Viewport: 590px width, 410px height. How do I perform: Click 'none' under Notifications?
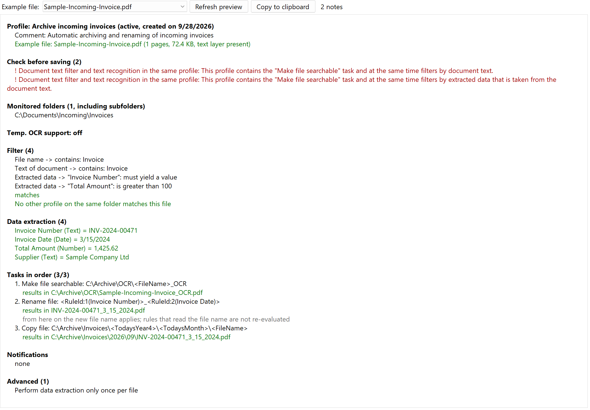tap(22, 364)
